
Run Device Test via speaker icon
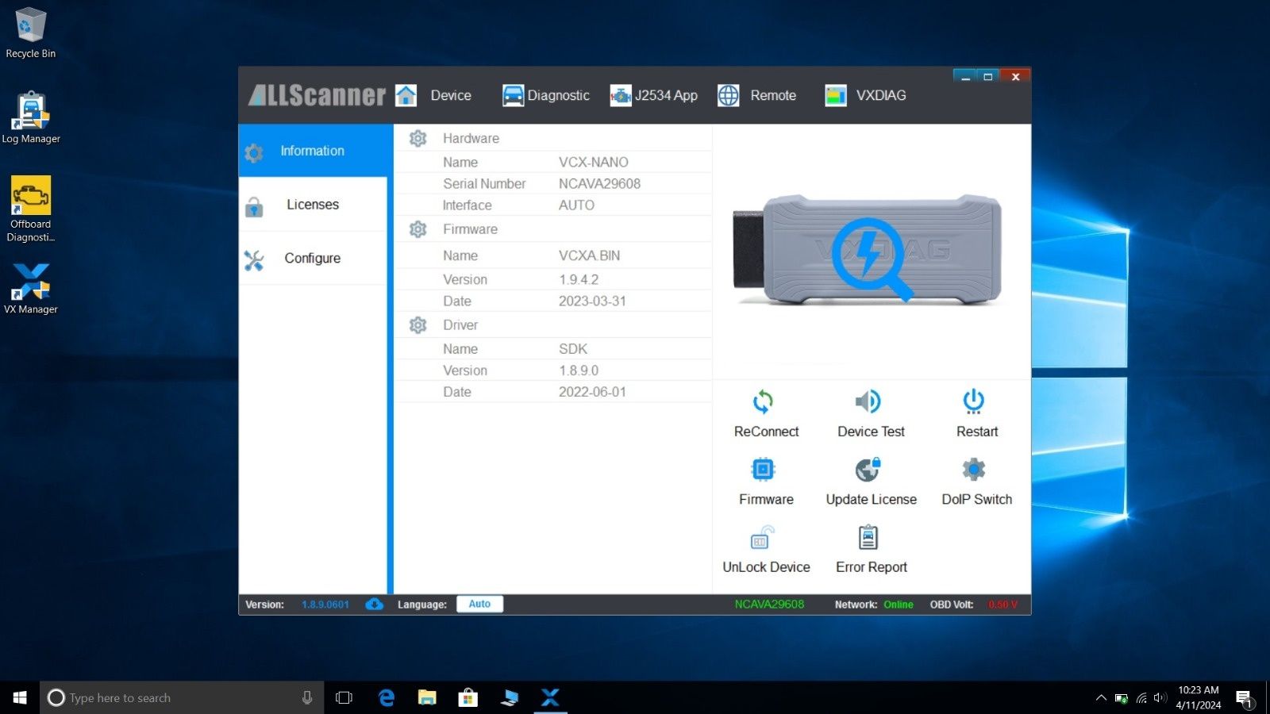pos(868,401)
